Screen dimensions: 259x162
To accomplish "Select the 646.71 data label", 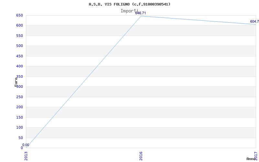I will pos(141,13).
